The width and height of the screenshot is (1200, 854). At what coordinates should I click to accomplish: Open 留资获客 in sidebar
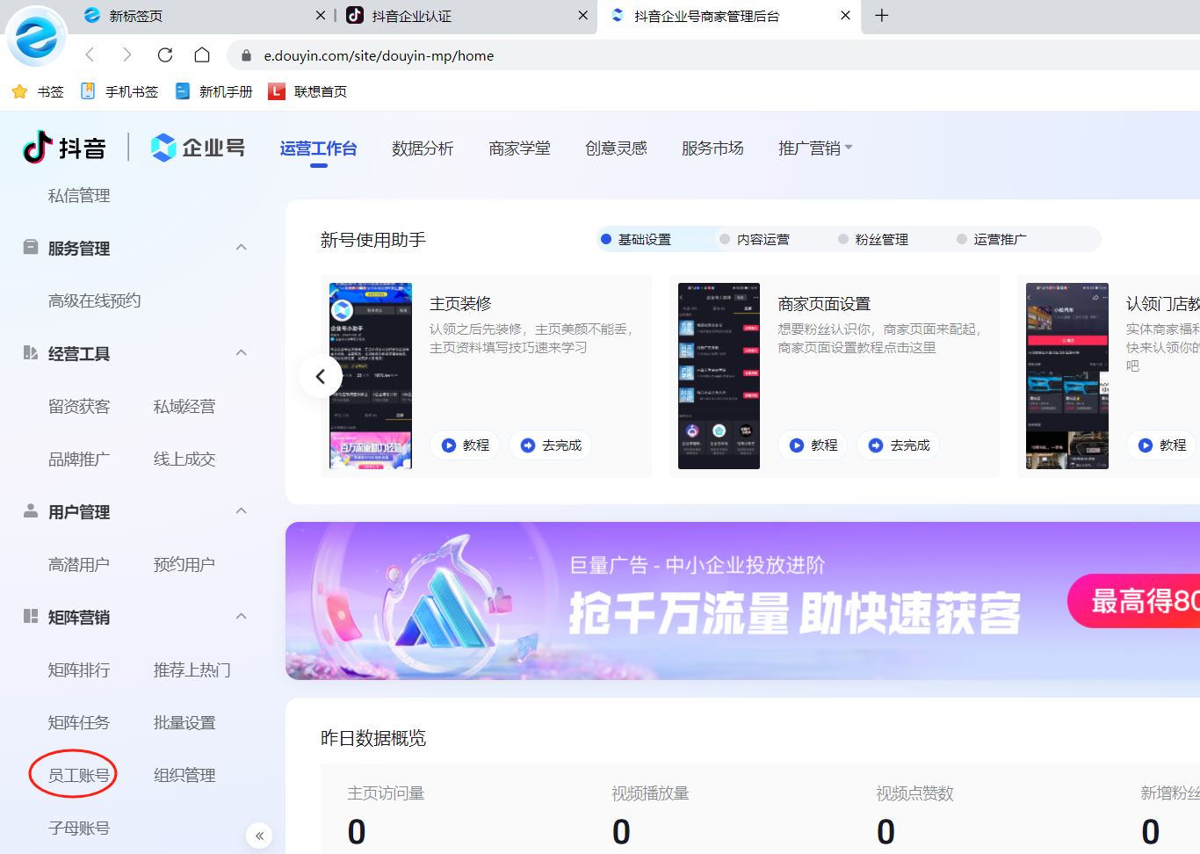(79, 407)
